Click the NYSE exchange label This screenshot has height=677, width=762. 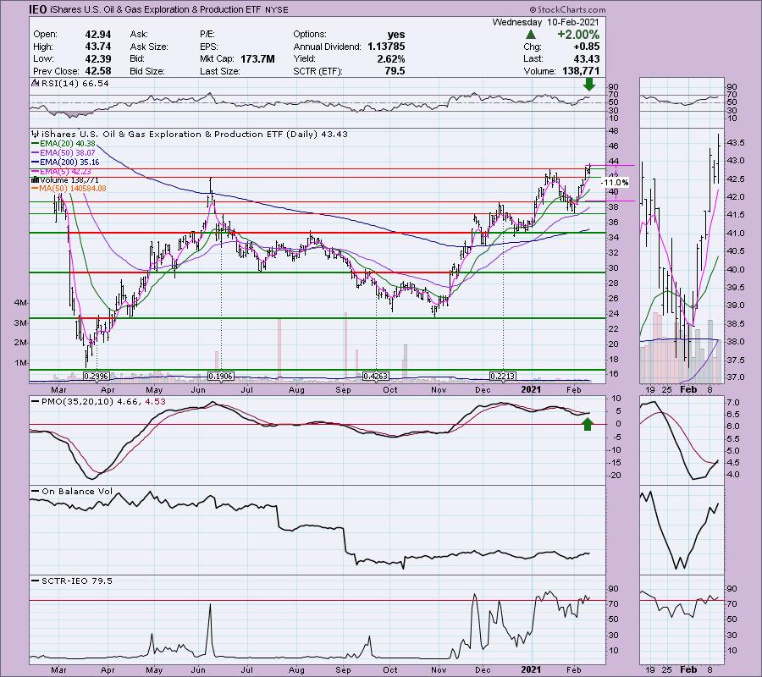[x=277, y=9]
